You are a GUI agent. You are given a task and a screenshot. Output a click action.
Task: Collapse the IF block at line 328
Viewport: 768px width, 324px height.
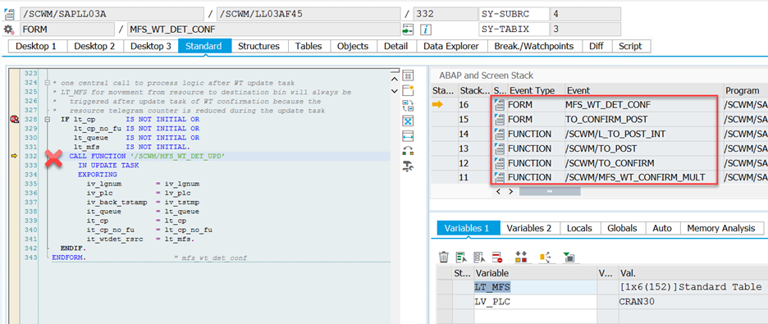pyautogui.click(x=47, y=120)
